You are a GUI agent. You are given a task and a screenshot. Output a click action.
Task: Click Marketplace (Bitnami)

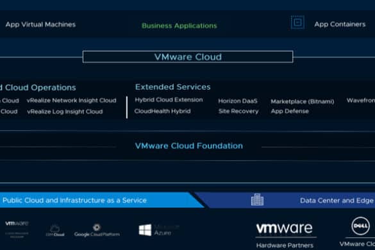tap(303, 101)
